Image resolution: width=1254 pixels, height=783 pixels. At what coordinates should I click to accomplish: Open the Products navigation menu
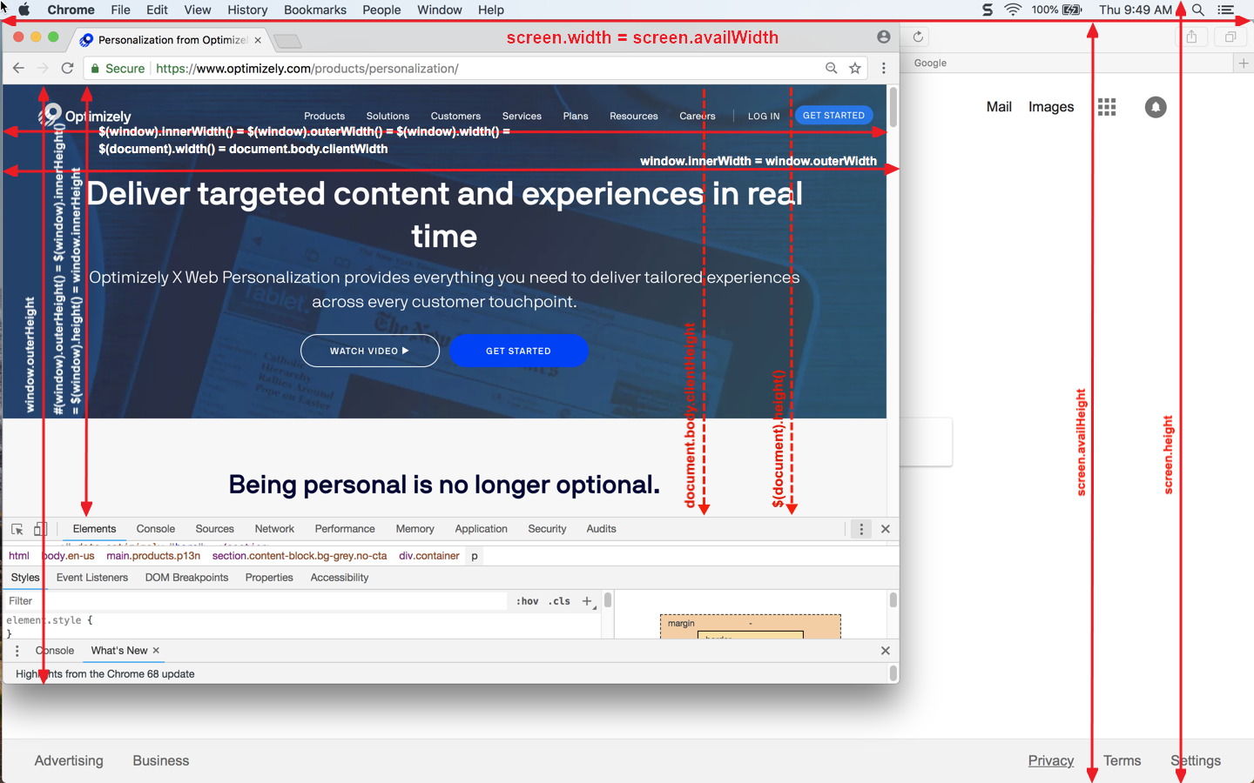coord(325,116)
